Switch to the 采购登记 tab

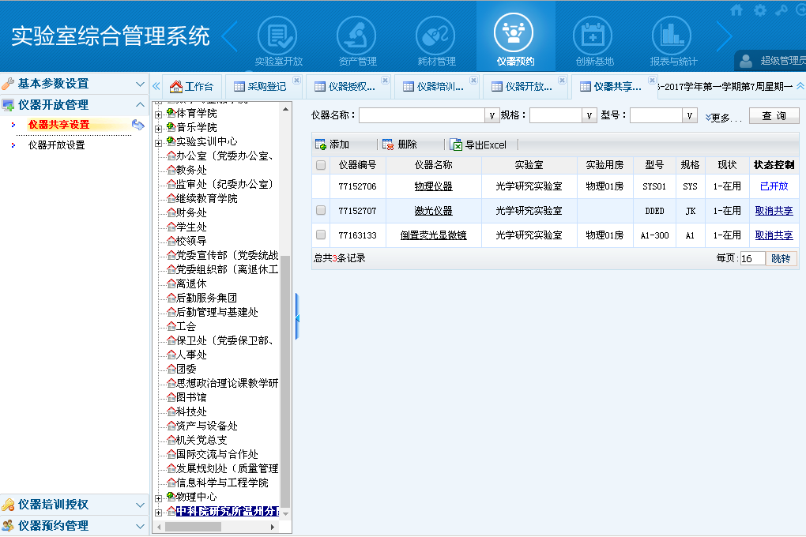pyautogui.click(x=259, y=87)
